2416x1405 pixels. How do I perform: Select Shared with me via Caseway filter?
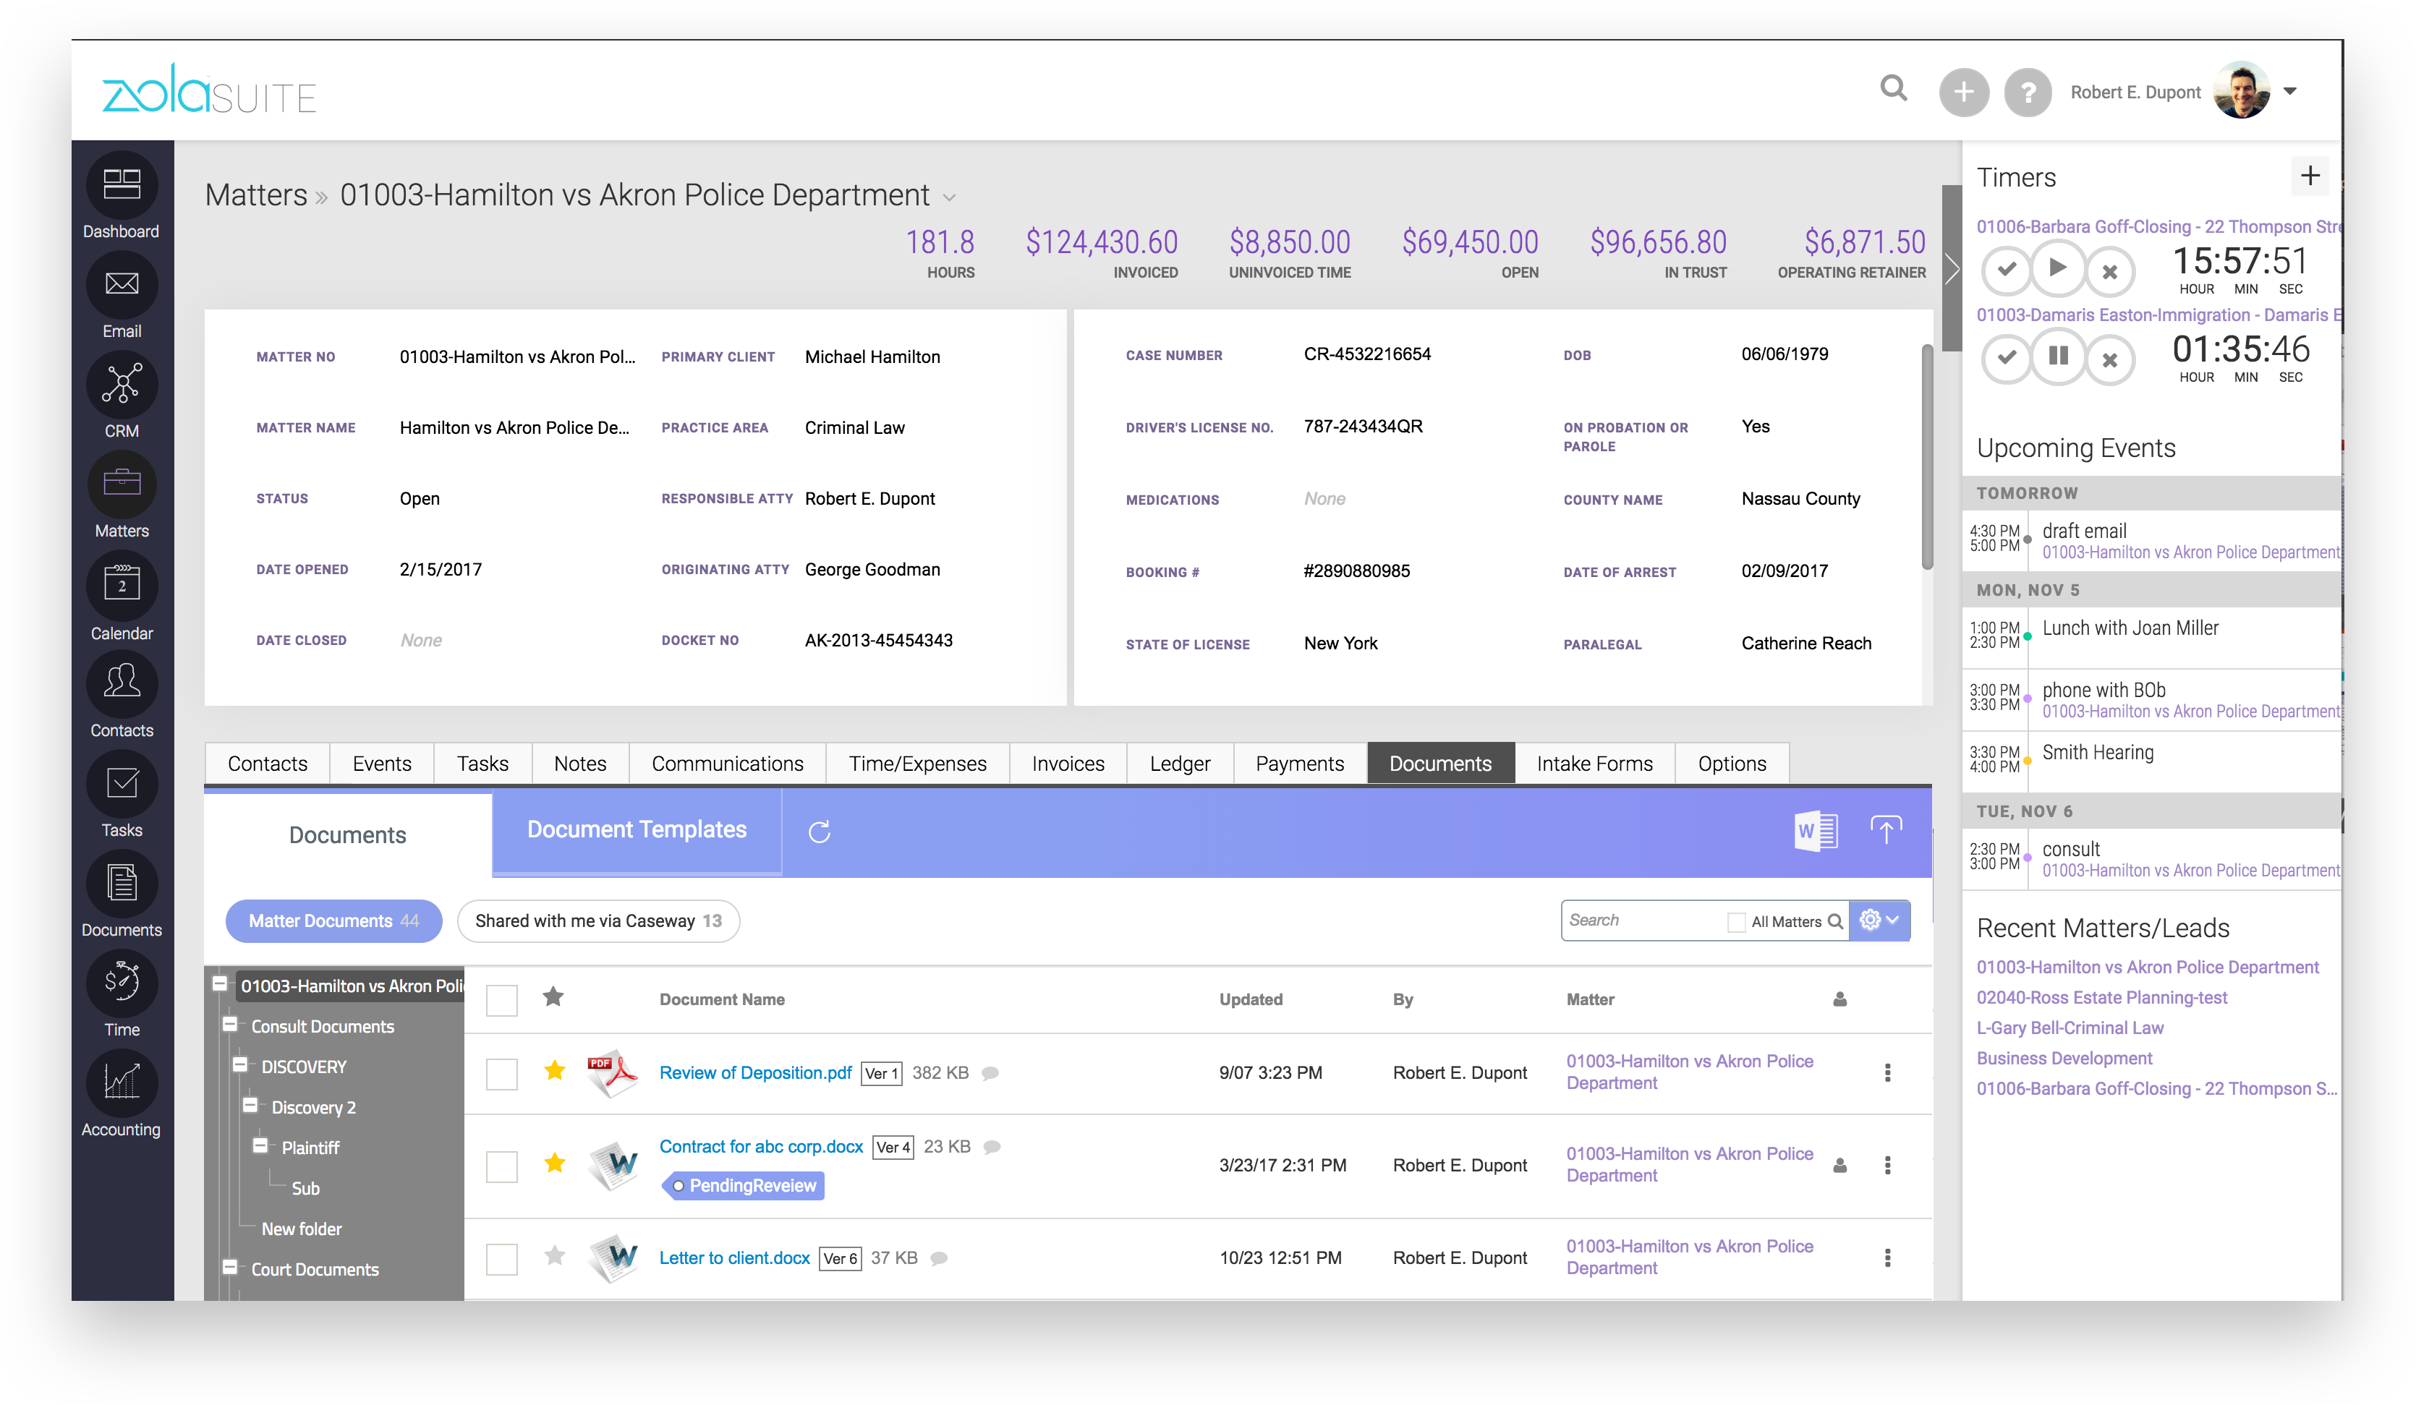(598, 921)
